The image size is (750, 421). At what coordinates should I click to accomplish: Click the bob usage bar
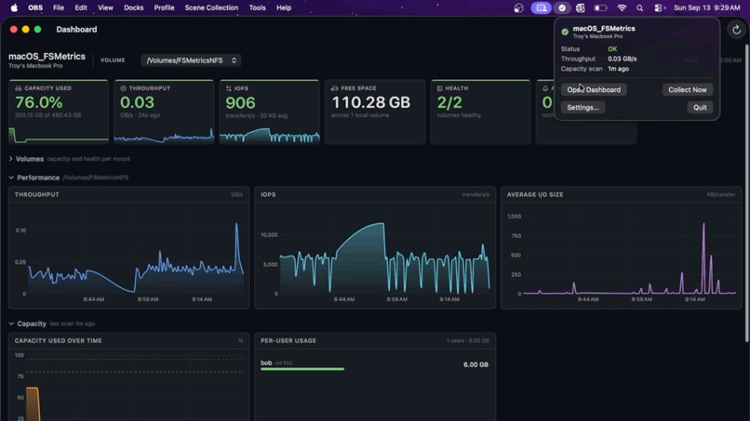click(x=302, y=369)
